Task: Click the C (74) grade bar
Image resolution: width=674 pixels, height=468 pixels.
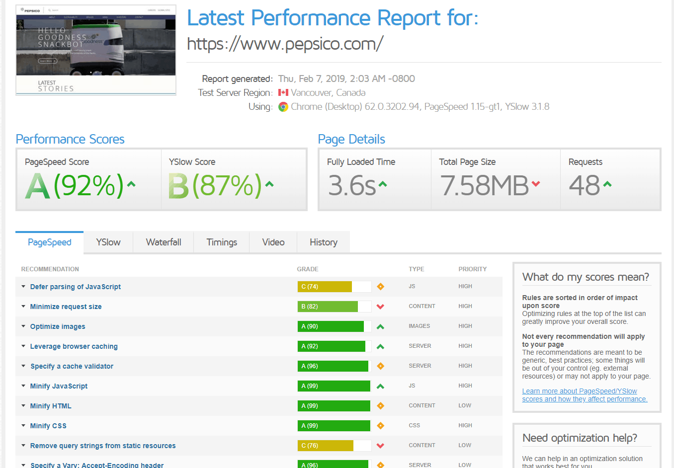Action: point(335,287)
